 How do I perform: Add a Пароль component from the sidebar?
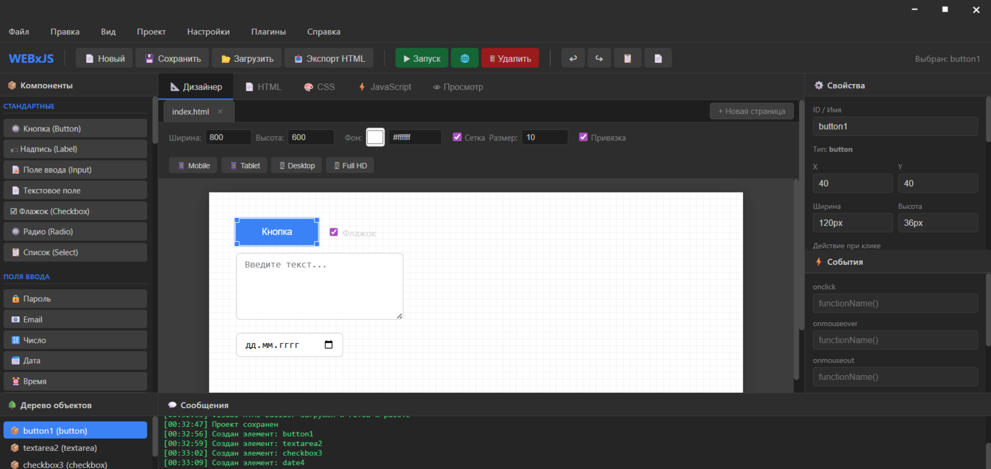75,299
